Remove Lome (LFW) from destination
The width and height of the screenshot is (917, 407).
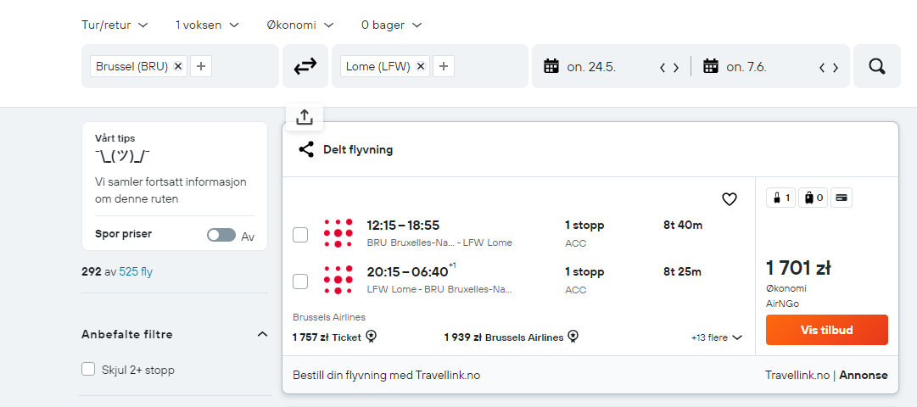click(x=421, y=66)
